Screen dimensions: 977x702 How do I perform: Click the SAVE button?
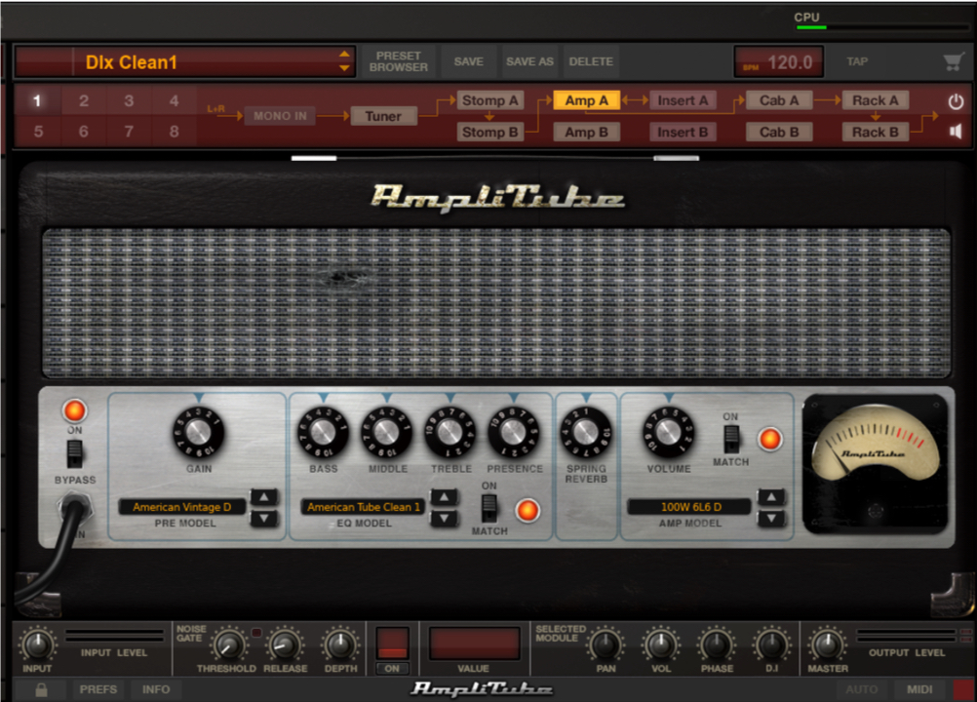pos(469,61)
